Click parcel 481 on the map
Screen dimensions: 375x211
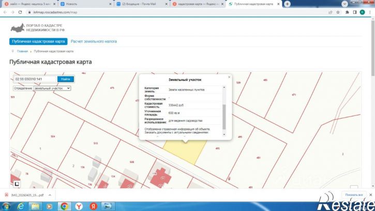(x=258, y=158)
